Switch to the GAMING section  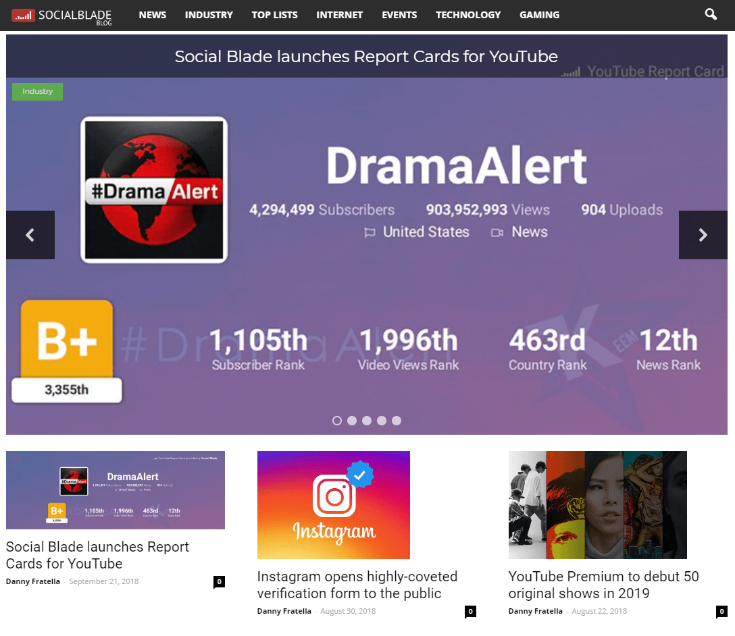(539, 15)
